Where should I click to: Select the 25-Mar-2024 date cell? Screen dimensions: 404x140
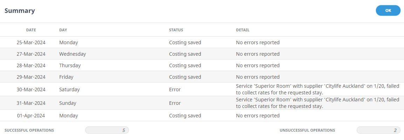[x=31, y=42]
